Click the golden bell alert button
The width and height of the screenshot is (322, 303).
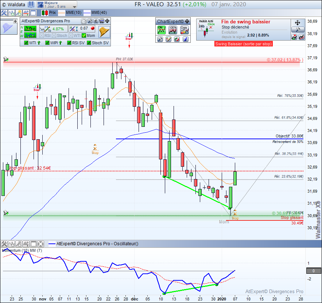(x=104, y=32)
